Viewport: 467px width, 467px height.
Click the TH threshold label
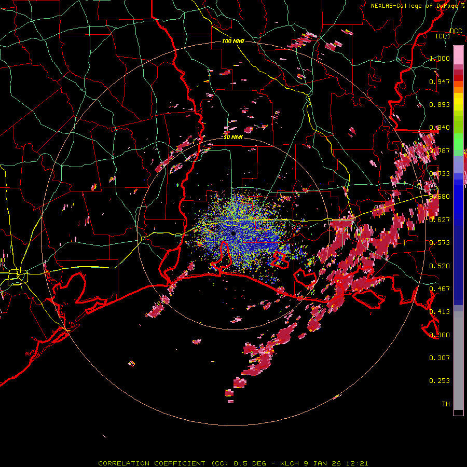pos(446,404)
